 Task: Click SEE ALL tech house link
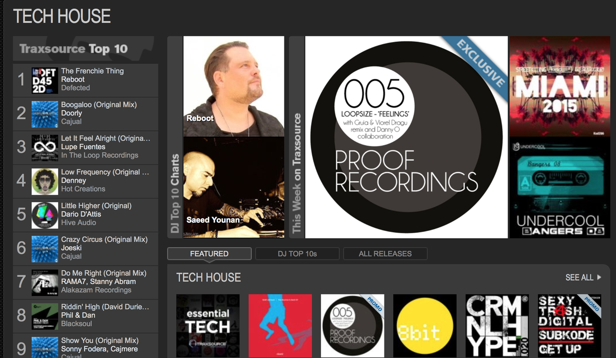coord(579,278)
